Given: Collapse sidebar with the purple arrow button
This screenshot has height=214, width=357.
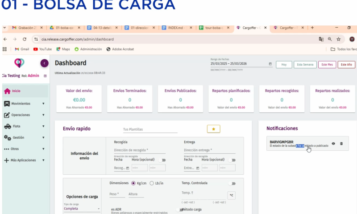Looking at the screenshot, I should pyautogui.click(x=44, y=63).
